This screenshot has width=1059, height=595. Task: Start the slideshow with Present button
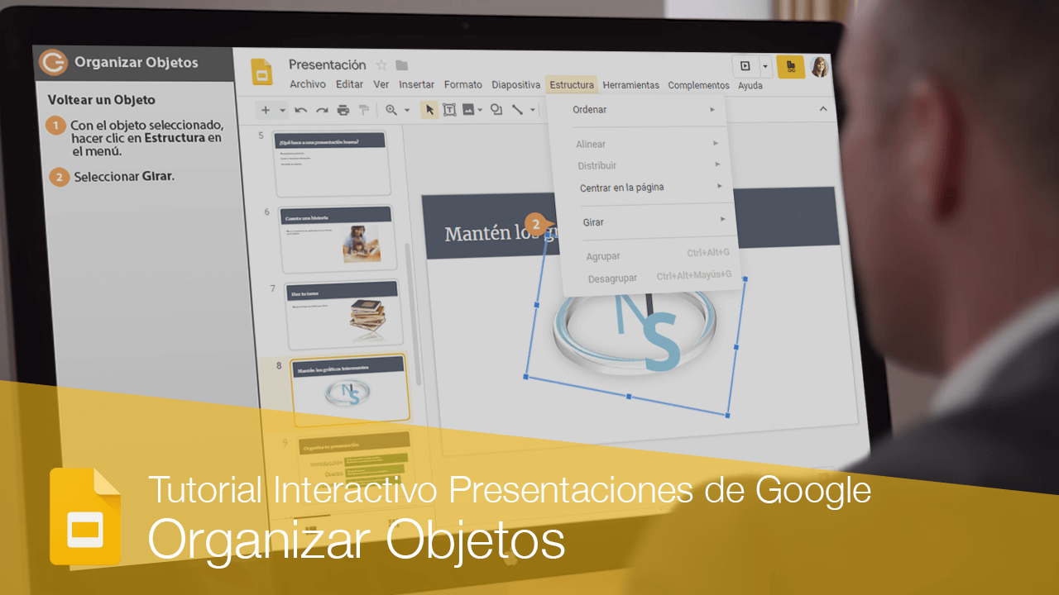coord(745,66)
